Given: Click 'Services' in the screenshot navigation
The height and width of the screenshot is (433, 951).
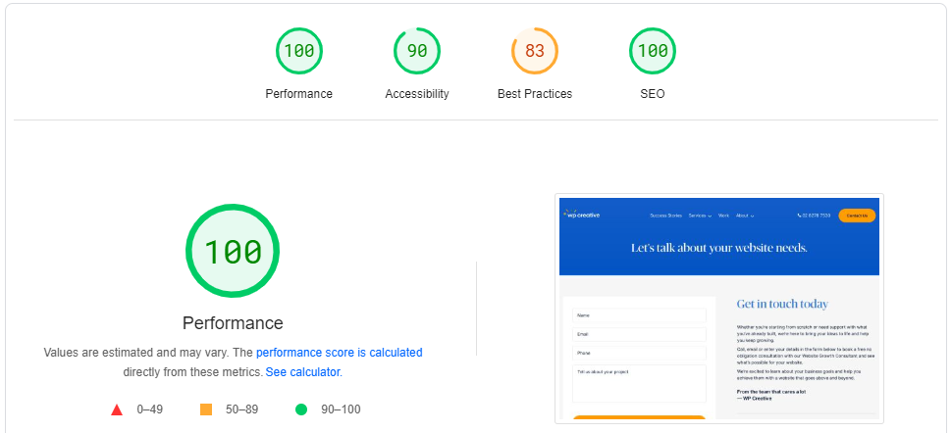Looking at the screenshot, I should coord(700,216).
